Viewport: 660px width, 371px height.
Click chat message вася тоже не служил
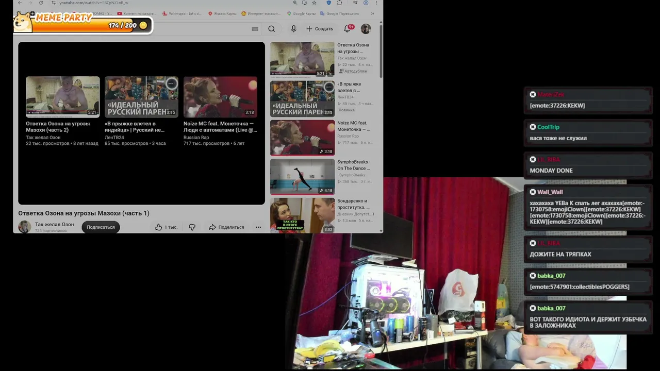click(558, 138)
